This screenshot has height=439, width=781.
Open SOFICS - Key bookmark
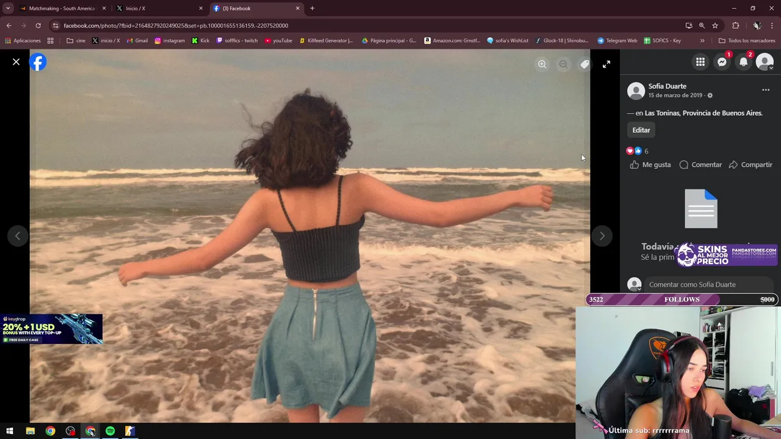click(x=662, y=41)
